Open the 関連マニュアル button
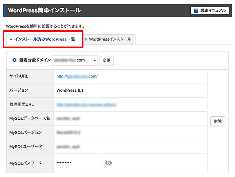Viewport: 235px width, 177px height. tap(210, 11)
